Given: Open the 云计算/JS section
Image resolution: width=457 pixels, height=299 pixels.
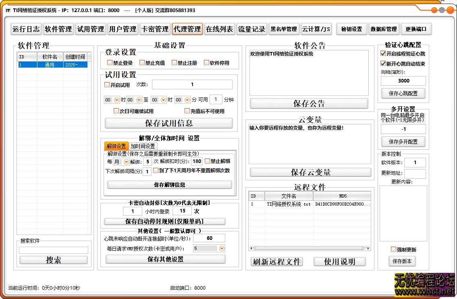Looking at the screenshot, I should (x=316, y=29).
